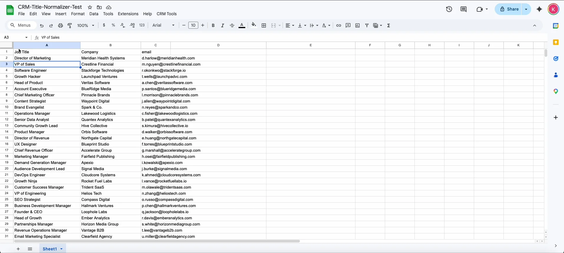Open horizontal align dropdown
Viewport: 564px width, 253px height.
point(290,25)
